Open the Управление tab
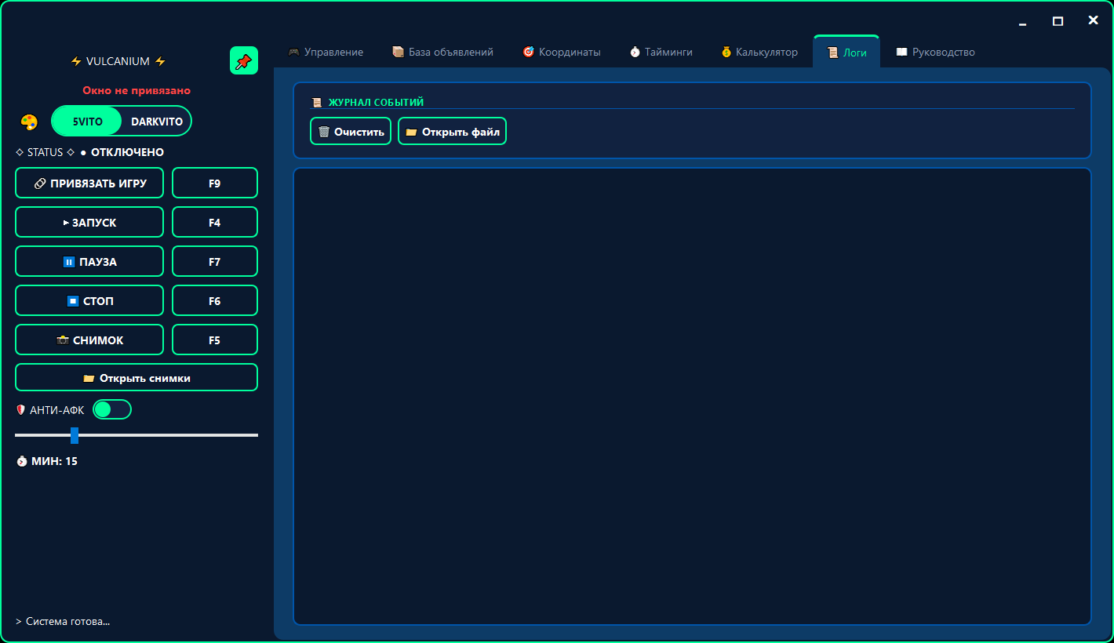Screen dimensions: 1114x643 click(326, 52)
